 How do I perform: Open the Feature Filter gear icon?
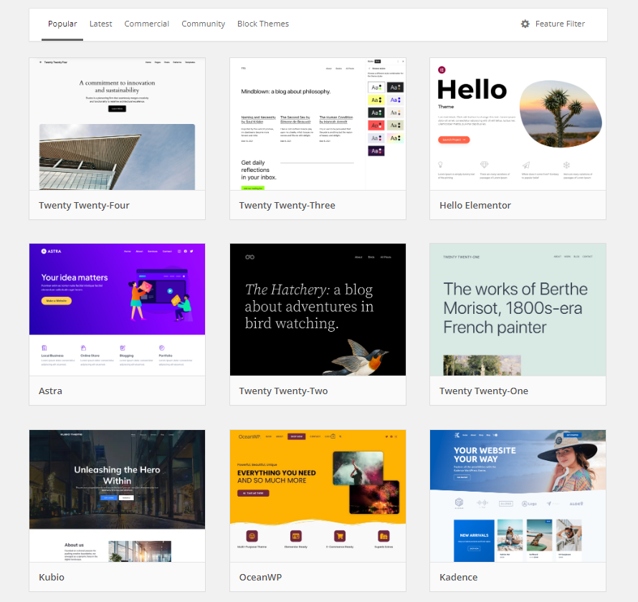(525, 24)
